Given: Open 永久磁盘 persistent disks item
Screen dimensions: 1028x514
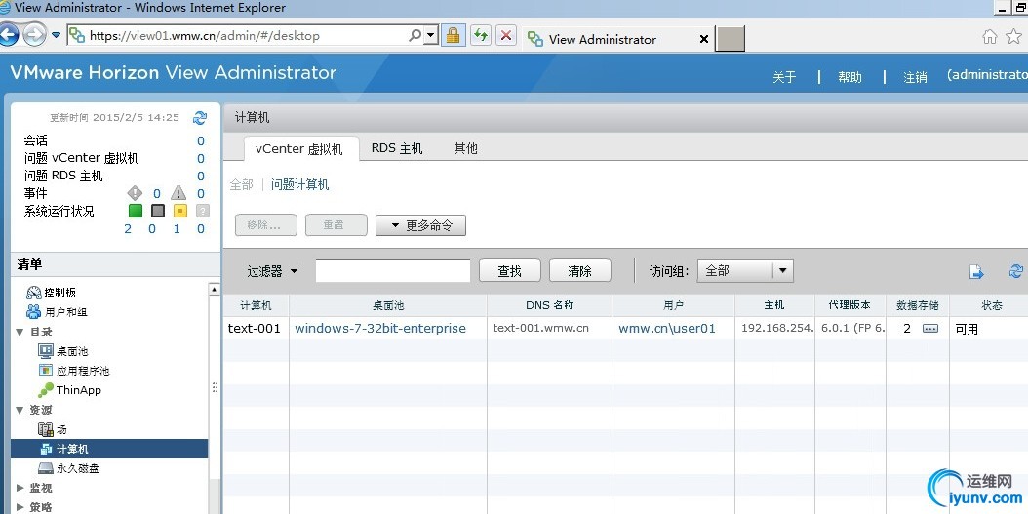Looking at the screenshot, I should [x=69, y=468].
